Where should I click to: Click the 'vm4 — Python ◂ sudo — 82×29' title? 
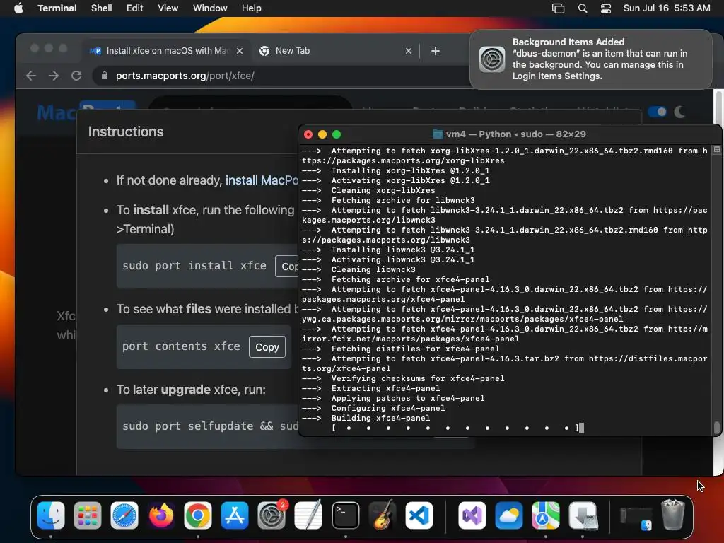pyautogui.click(x=515, y=134)
